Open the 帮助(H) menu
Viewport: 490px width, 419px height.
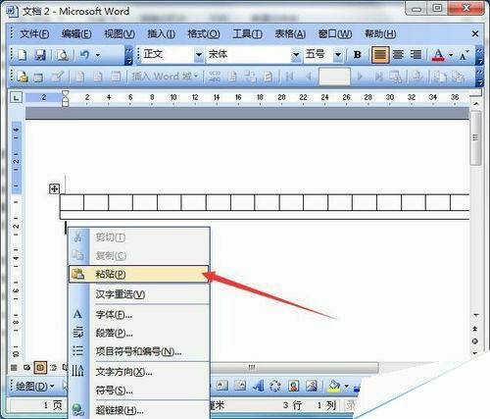(x=380, y=33)
